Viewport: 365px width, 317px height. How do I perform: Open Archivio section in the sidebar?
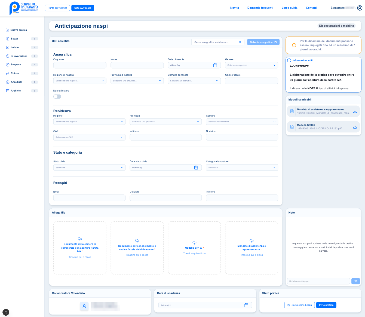pos(16,91)
